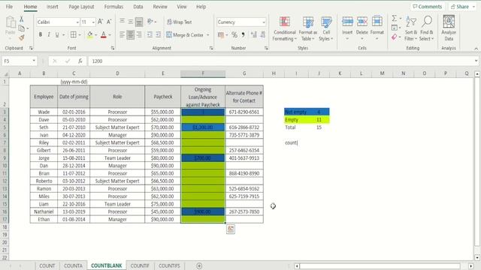Viewport: 481px width, 270px height.
Task: Click the AutoSum sigma icon
Action: (x=394, y=18)
